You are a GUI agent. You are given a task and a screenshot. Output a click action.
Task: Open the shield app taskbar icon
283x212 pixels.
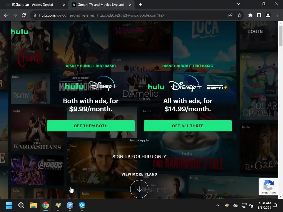pyautogui.click(x=82, y=205)
